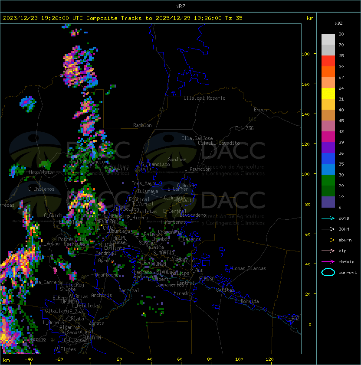Pick the magenta swatch in dBZ scale
This screenshot has width=361, height=365.
tap(328, 137)
